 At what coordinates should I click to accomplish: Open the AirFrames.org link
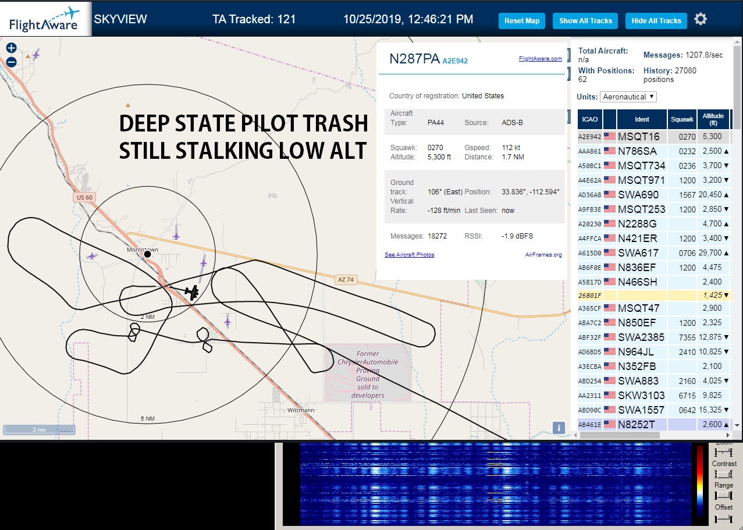click(x=543, y=255)
